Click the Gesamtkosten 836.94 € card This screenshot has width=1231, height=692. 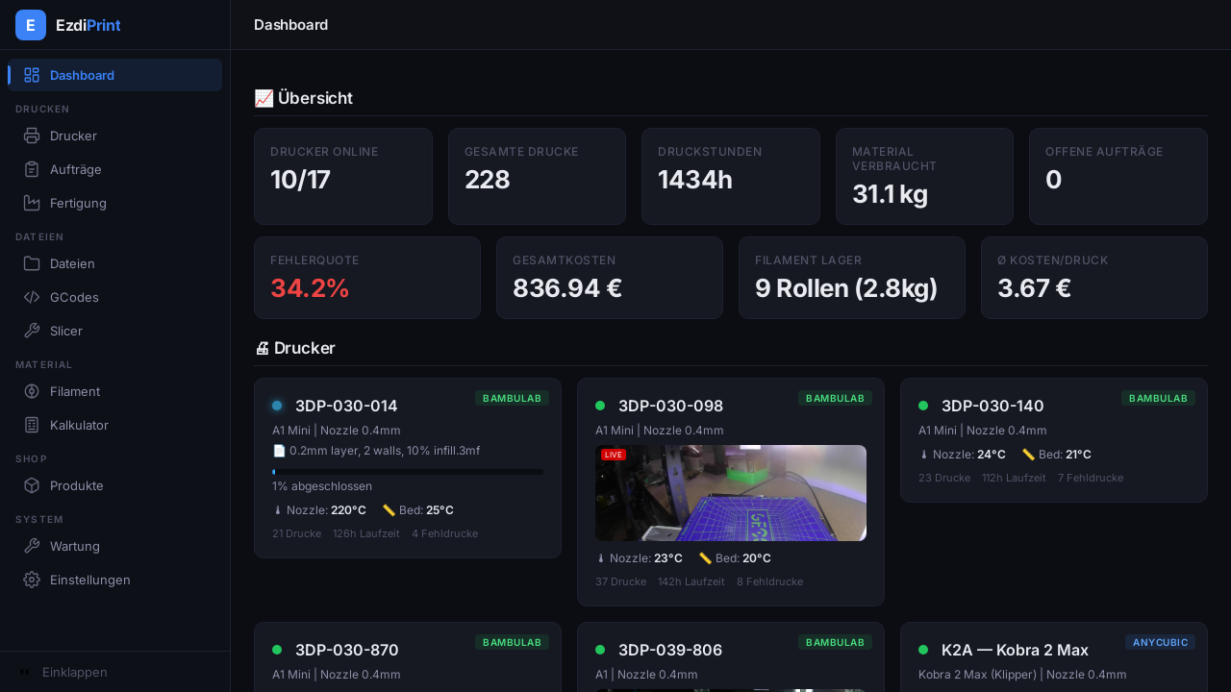610,278
